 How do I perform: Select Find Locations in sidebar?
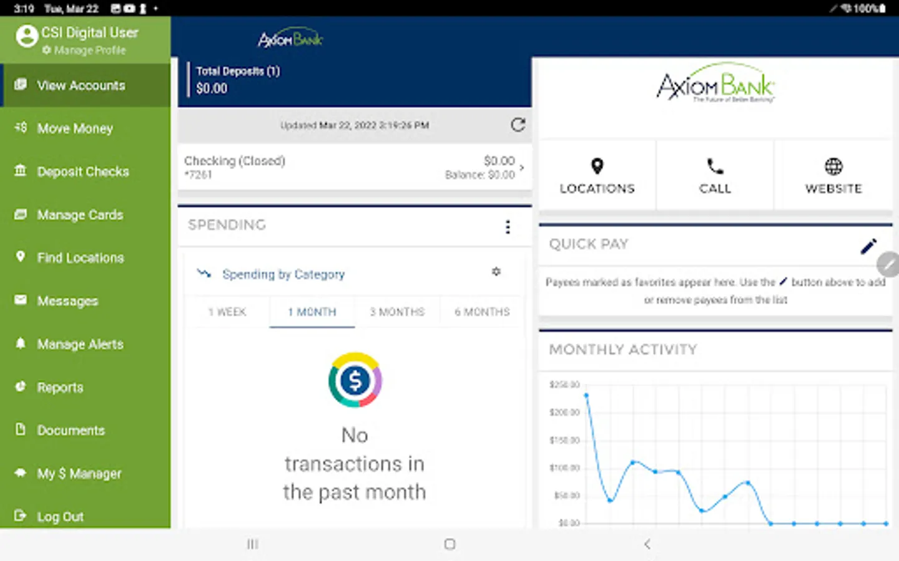[86, 257]
